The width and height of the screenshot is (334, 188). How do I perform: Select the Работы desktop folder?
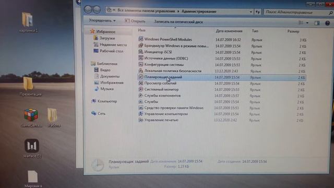click(x=53, y=118)
